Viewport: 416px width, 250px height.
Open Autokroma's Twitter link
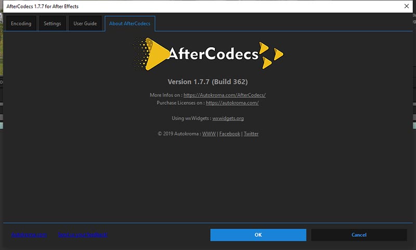coord(251,134)
